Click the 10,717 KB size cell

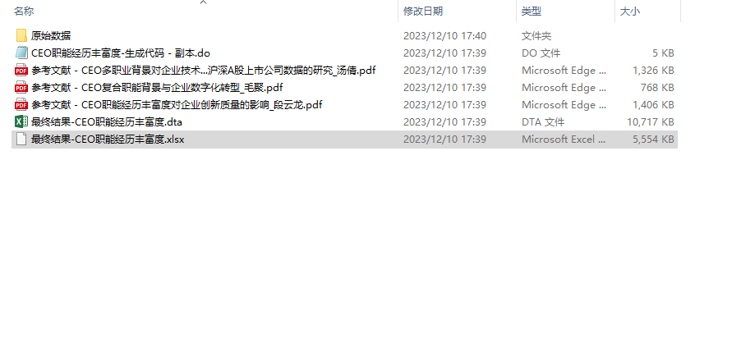651,121
